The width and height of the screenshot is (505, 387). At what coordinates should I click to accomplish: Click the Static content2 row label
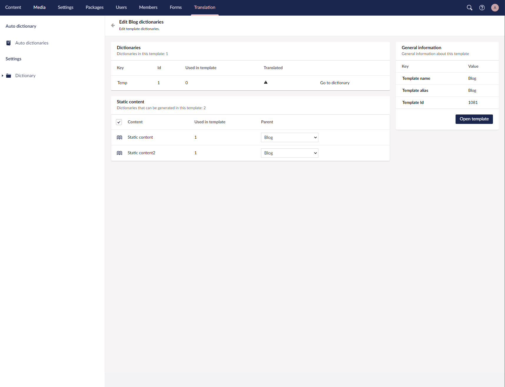point(142,153)
